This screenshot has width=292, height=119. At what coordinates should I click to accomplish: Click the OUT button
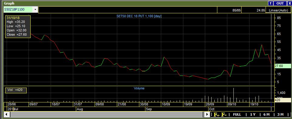click(280, 3)
